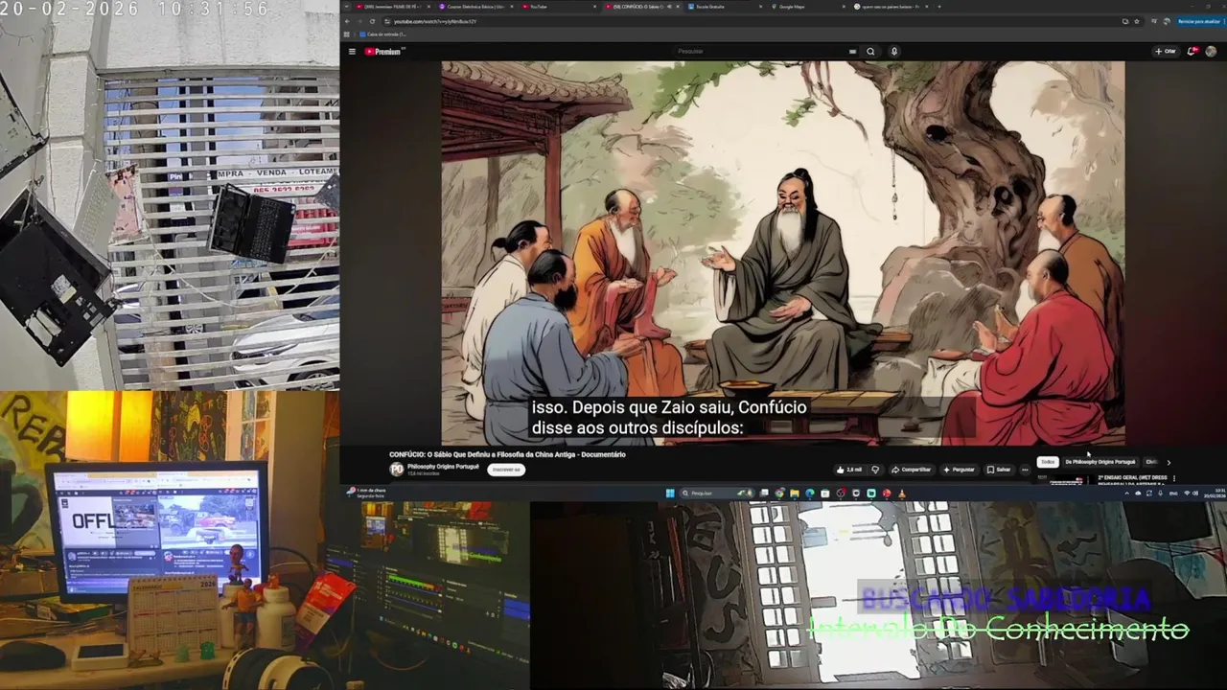Open the Windows Start menu

pos(669,494)
